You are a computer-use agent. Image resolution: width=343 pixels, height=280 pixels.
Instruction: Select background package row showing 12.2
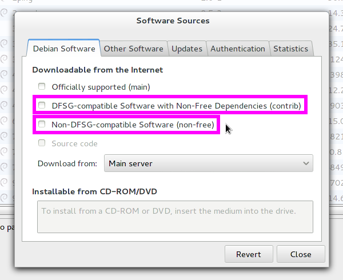tap(336, 90)
